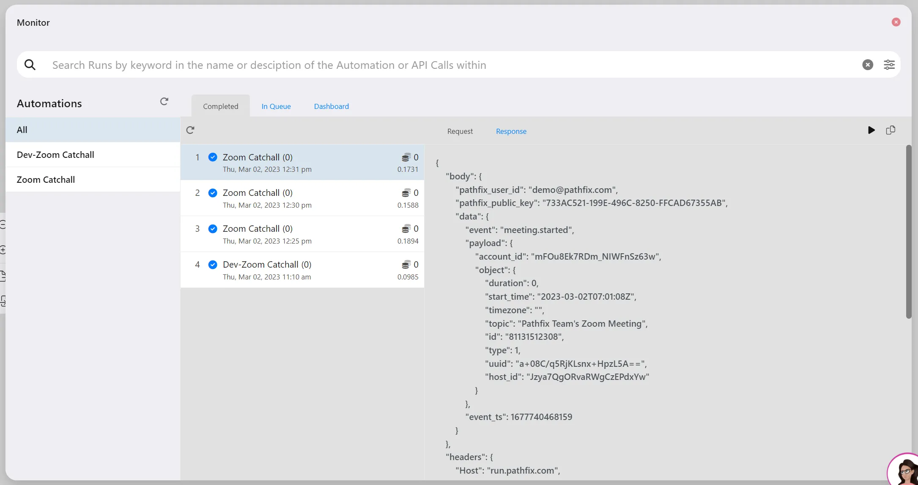Select Zoom Catchall automation in sidebar
The height and width of the screenshot is (485, 918).
pos(93,179)
